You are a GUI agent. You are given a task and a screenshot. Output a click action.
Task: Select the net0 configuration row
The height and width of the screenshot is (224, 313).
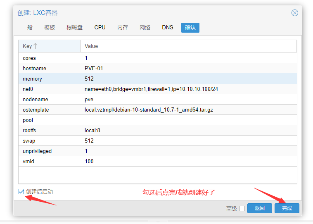157,89
